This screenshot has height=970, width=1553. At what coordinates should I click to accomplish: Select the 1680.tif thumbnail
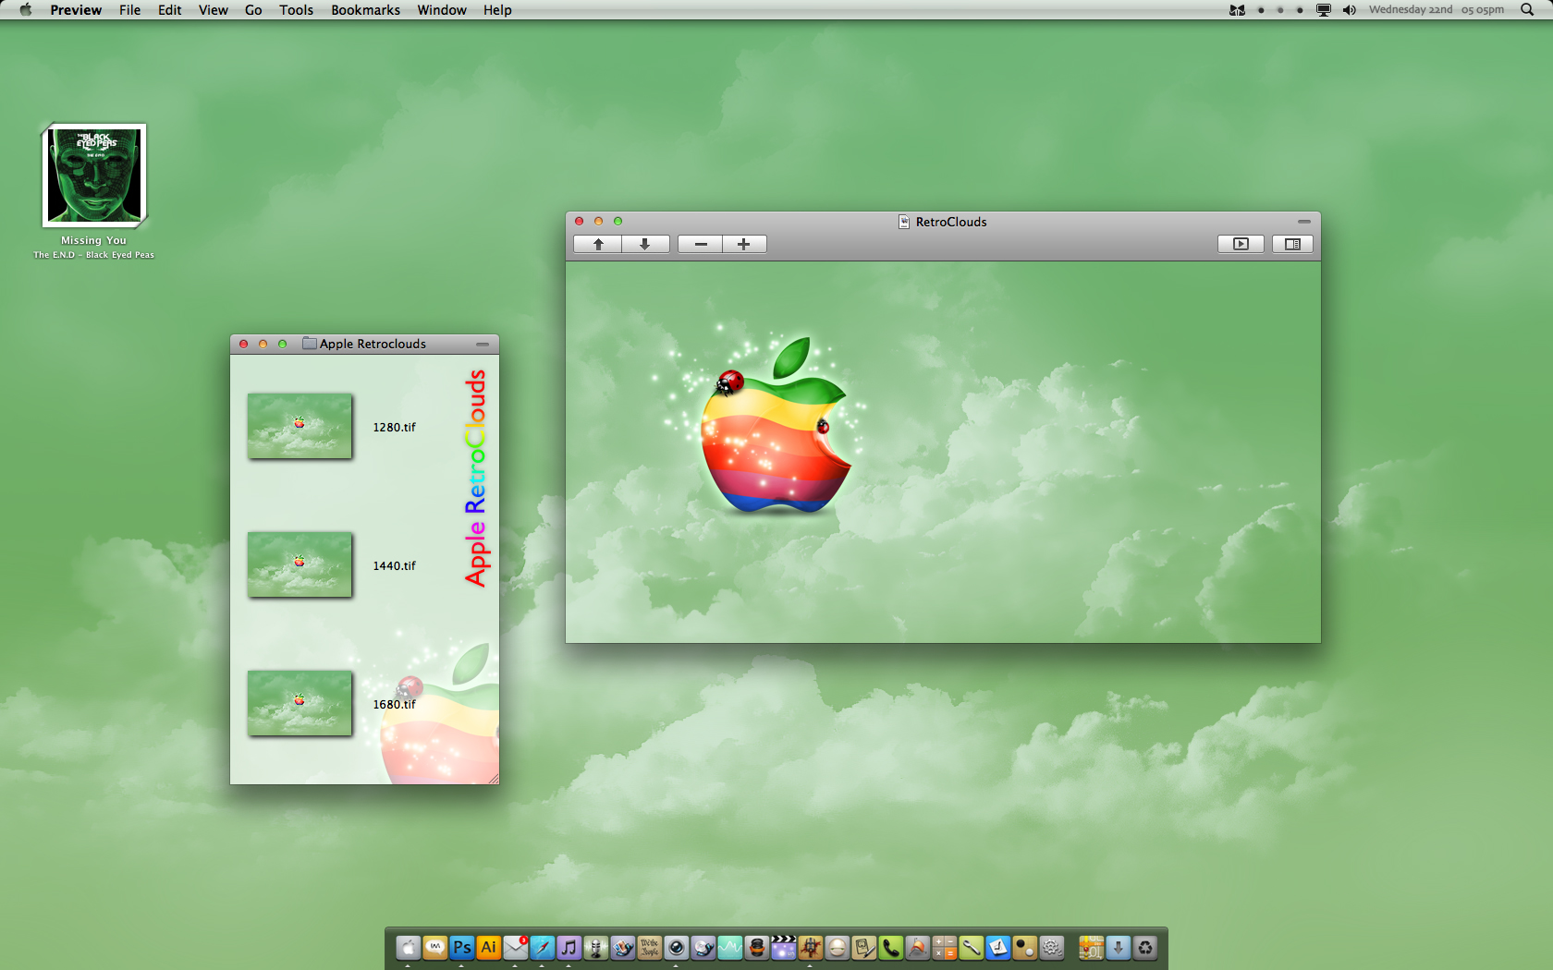[300, 703]
